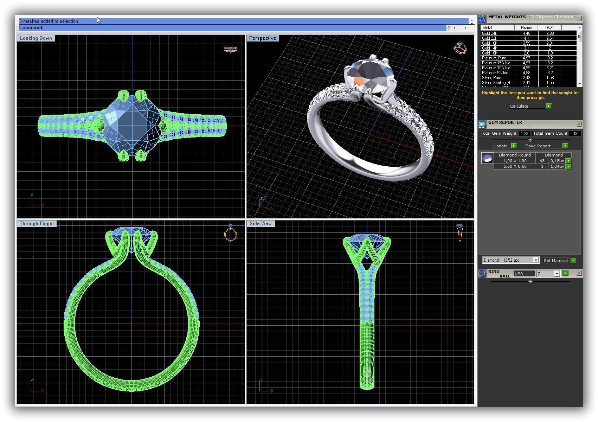Viewport: 598px width, 422px height.
Task: Click green go arrow beside Save Report
Action: [x=565, y=146]
